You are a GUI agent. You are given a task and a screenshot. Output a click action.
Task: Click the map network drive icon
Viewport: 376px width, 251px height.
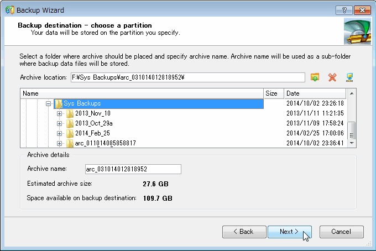(349, 77)
